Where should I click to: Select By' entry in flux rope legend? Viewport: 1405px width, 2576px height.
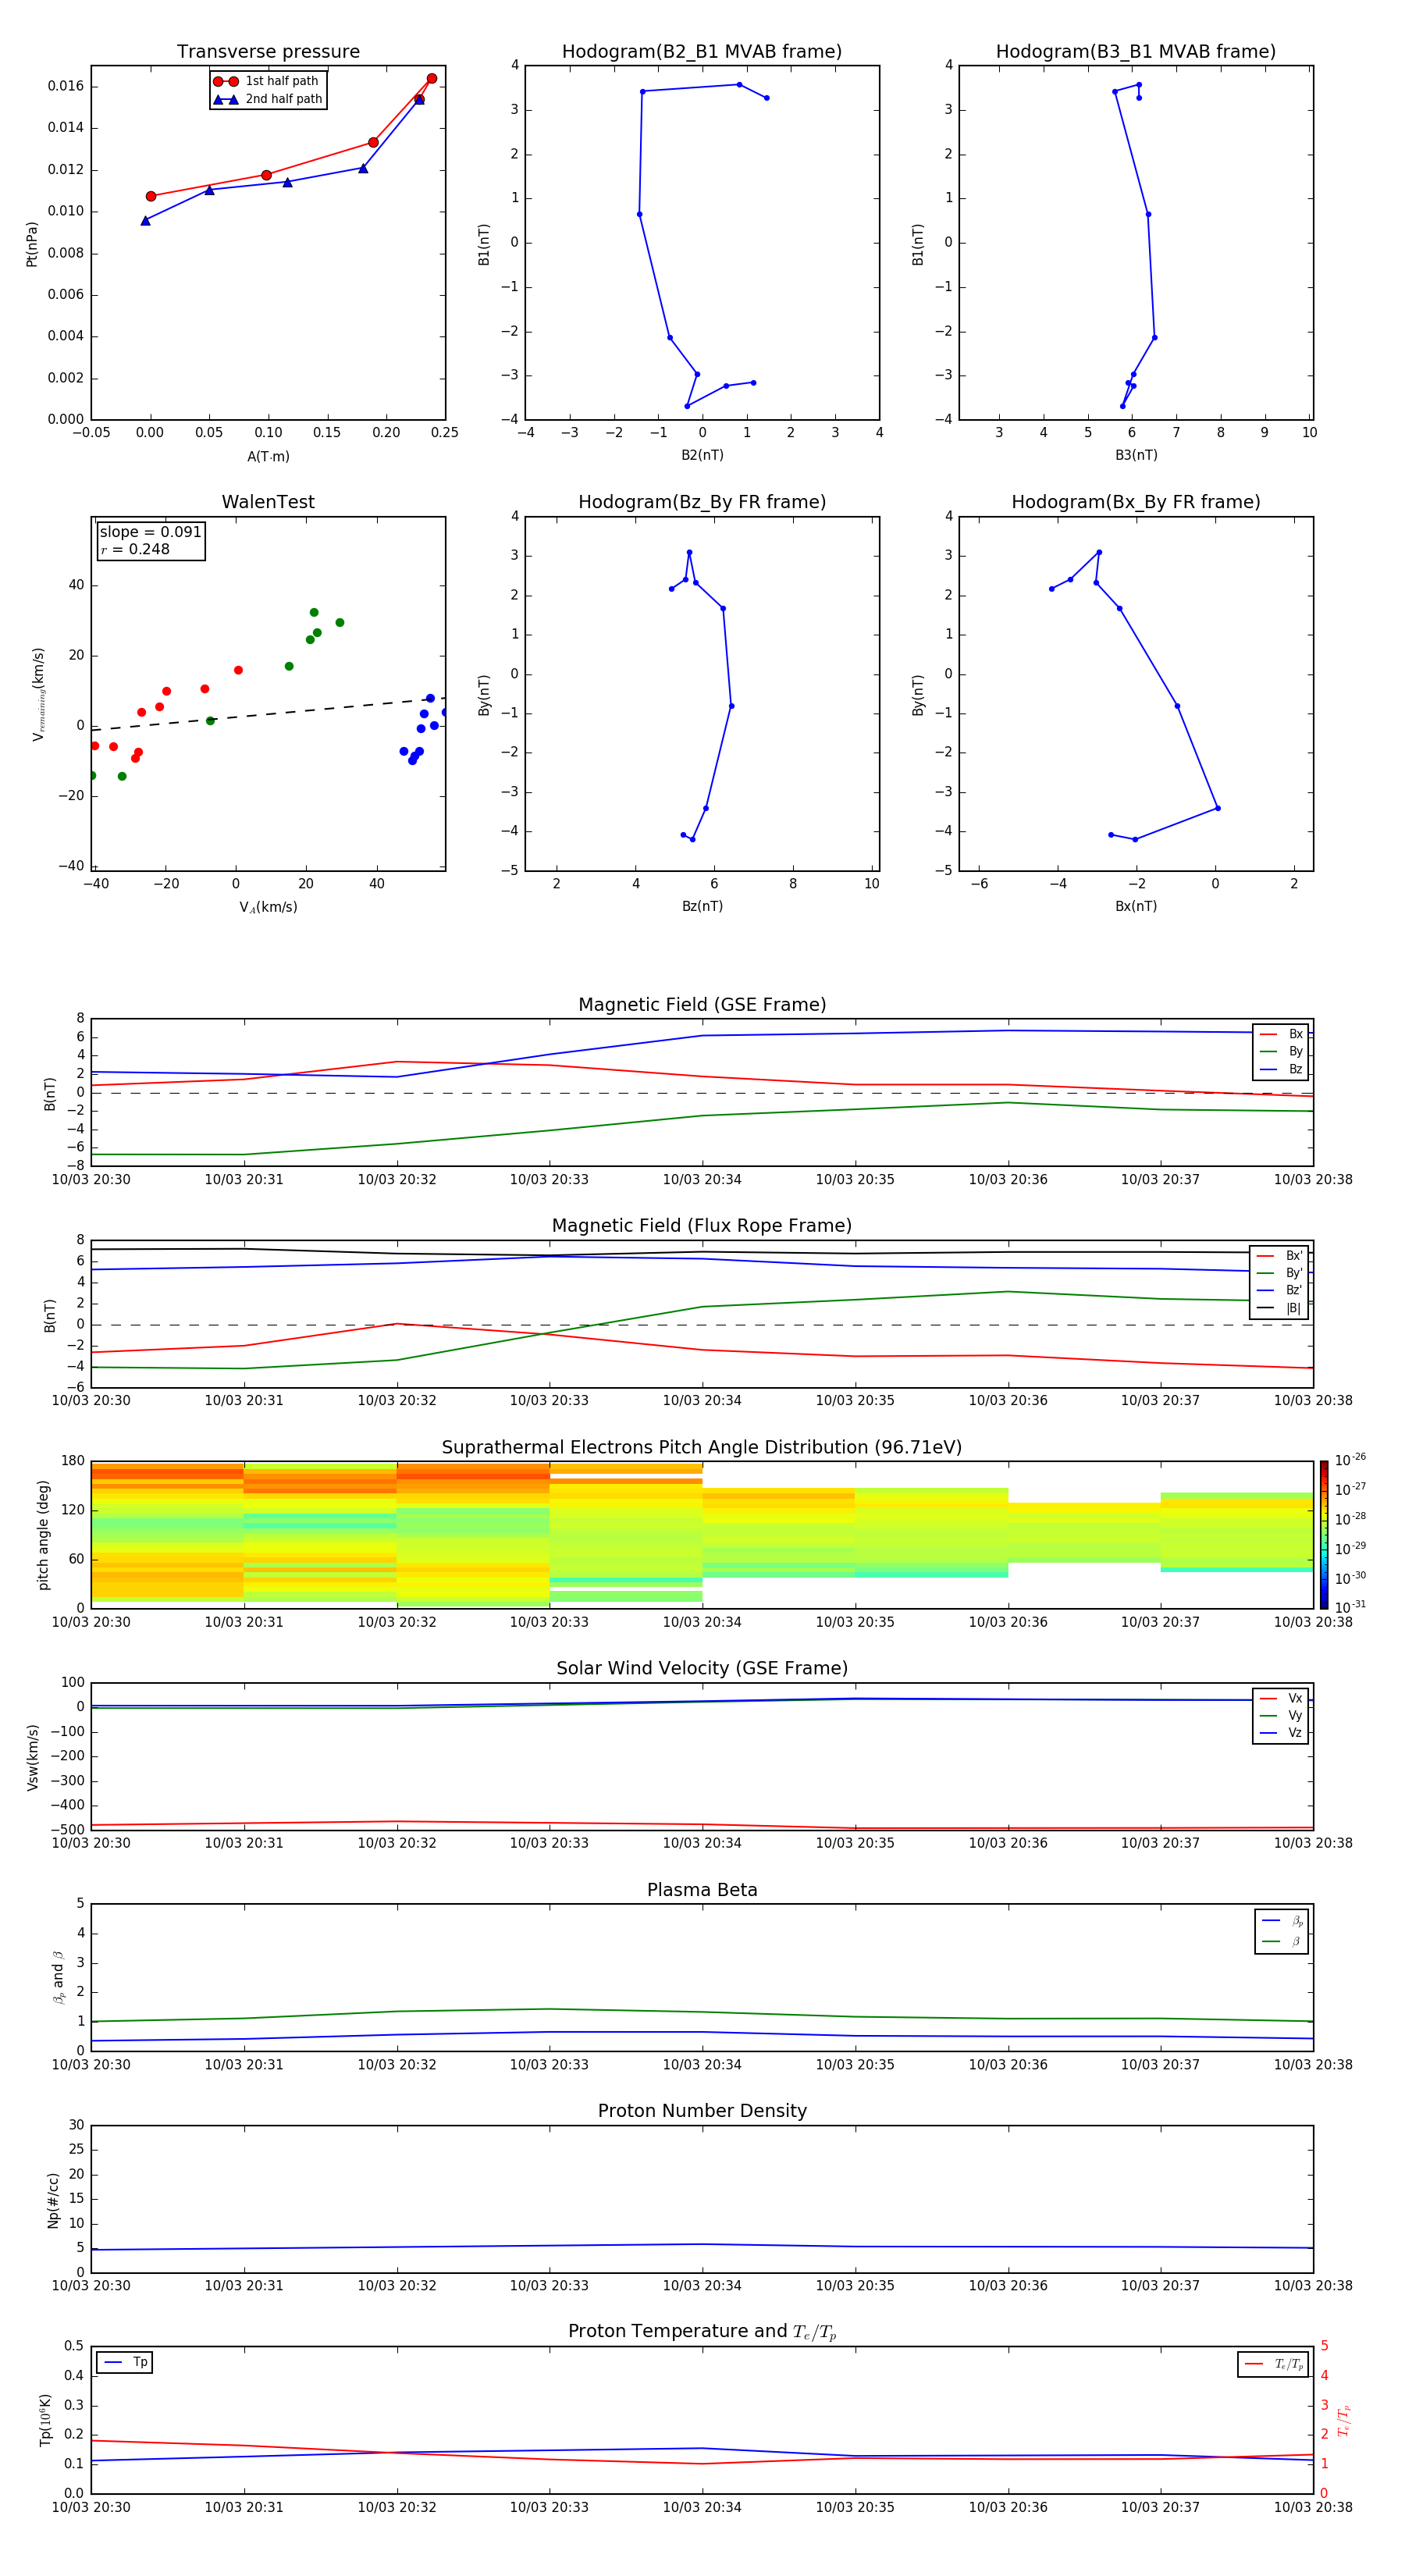(1280, 1273)
